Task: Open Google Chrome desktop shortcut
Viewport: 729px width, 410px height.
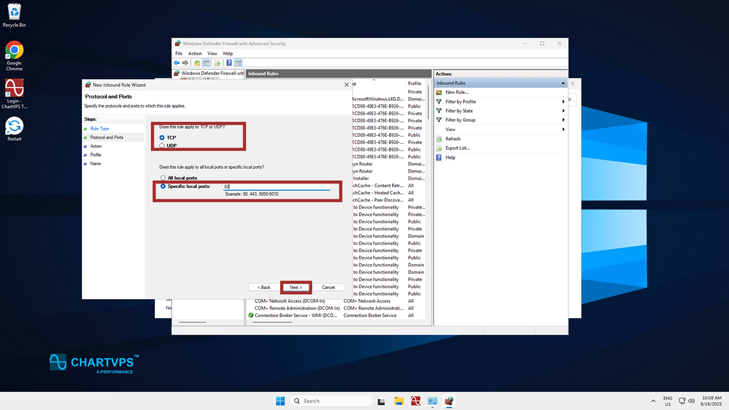Action: [x=14, y=51]
